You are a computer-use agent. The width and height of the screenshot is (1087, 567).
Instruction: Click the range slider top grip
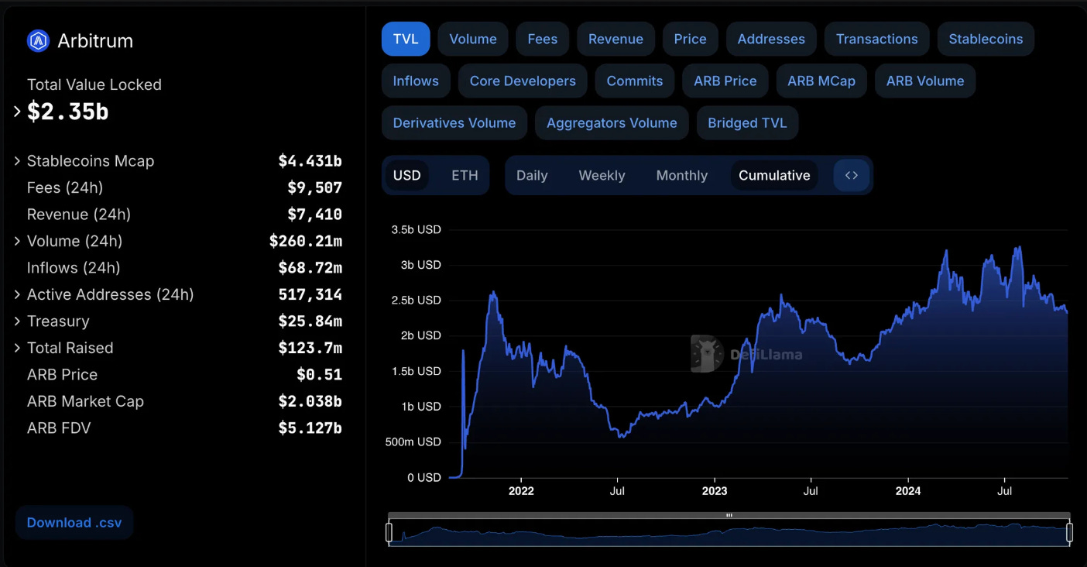[x=729, y=515]
